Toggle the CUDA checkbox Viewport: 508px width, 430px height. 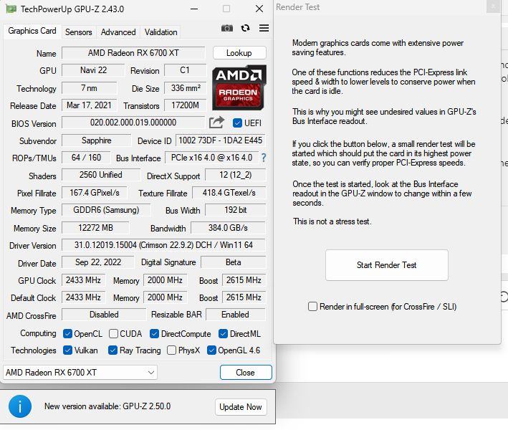pyautogui.click(x=113, y=334)
